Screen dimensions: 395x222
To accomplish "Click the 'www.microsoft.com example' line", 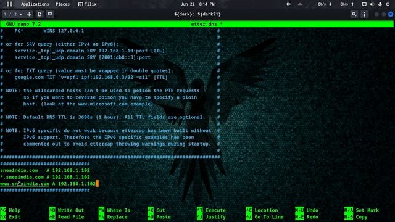I will [88, 104].
